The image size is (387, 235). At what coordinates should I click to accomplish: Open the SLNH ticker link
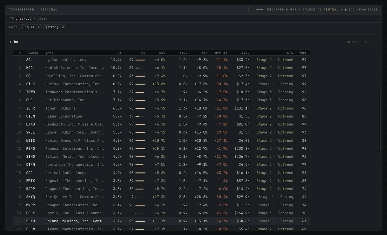(x=30, y=221)
